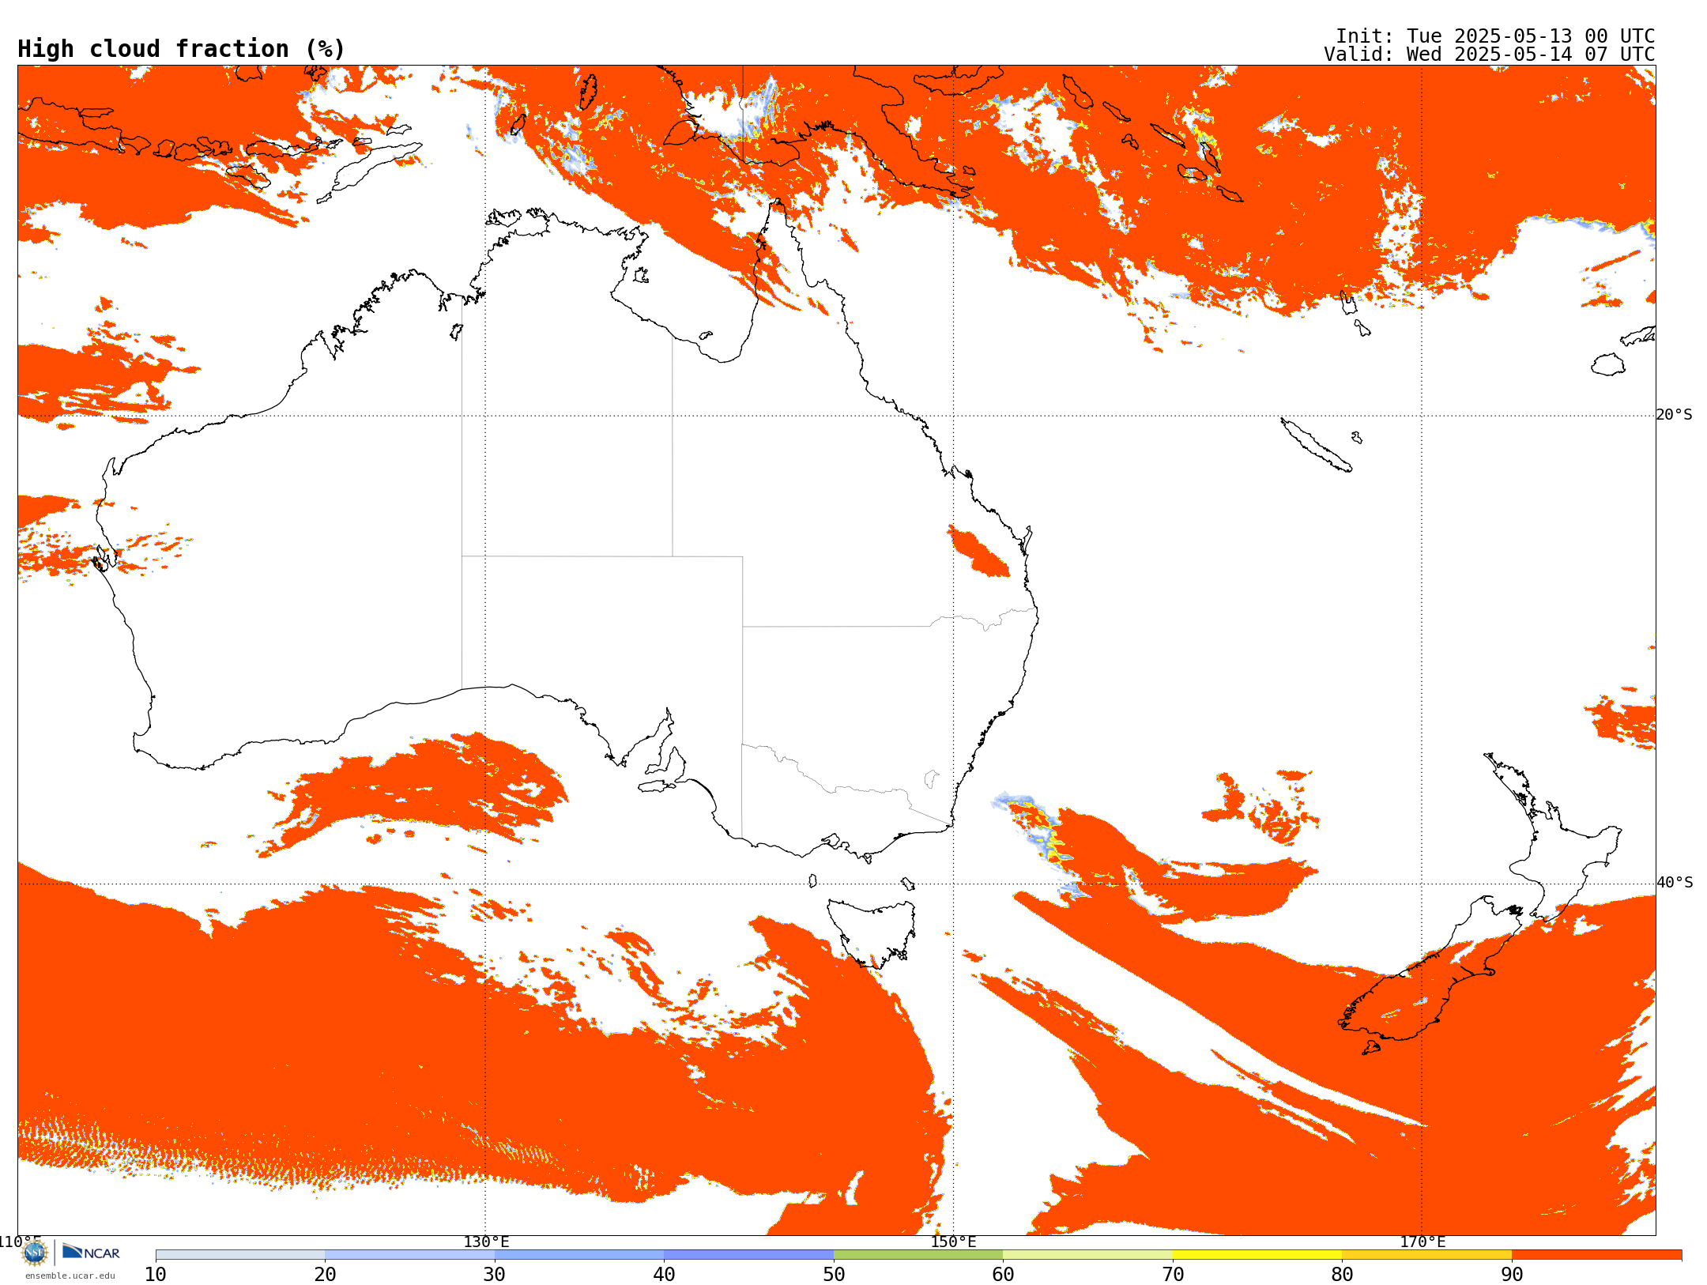This screenshot has width=1707, height=1285.
Task: Click the 30–40 blue colorbar segment
Action: coord(579,1255)
